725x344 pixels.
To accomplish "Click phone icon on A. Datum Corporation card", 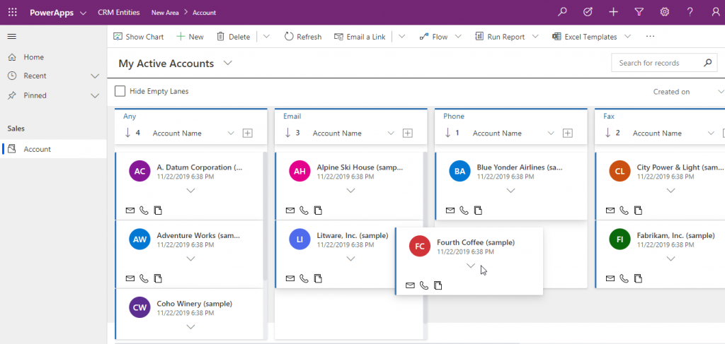I will (144, 210).
